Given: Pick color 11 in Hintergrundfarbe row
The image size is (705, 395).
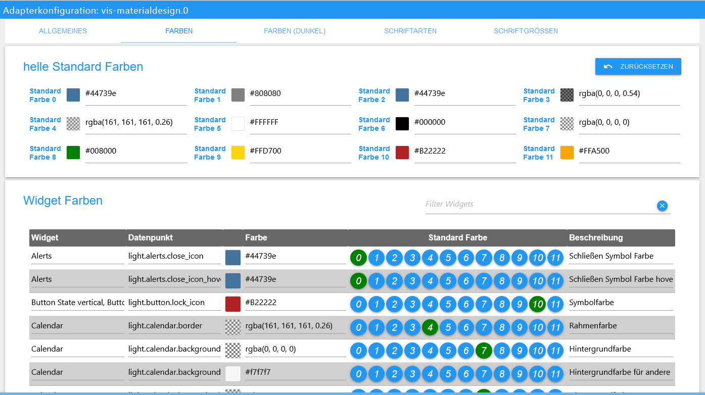Looking at the screenshot, I should [x=555, y=351].
